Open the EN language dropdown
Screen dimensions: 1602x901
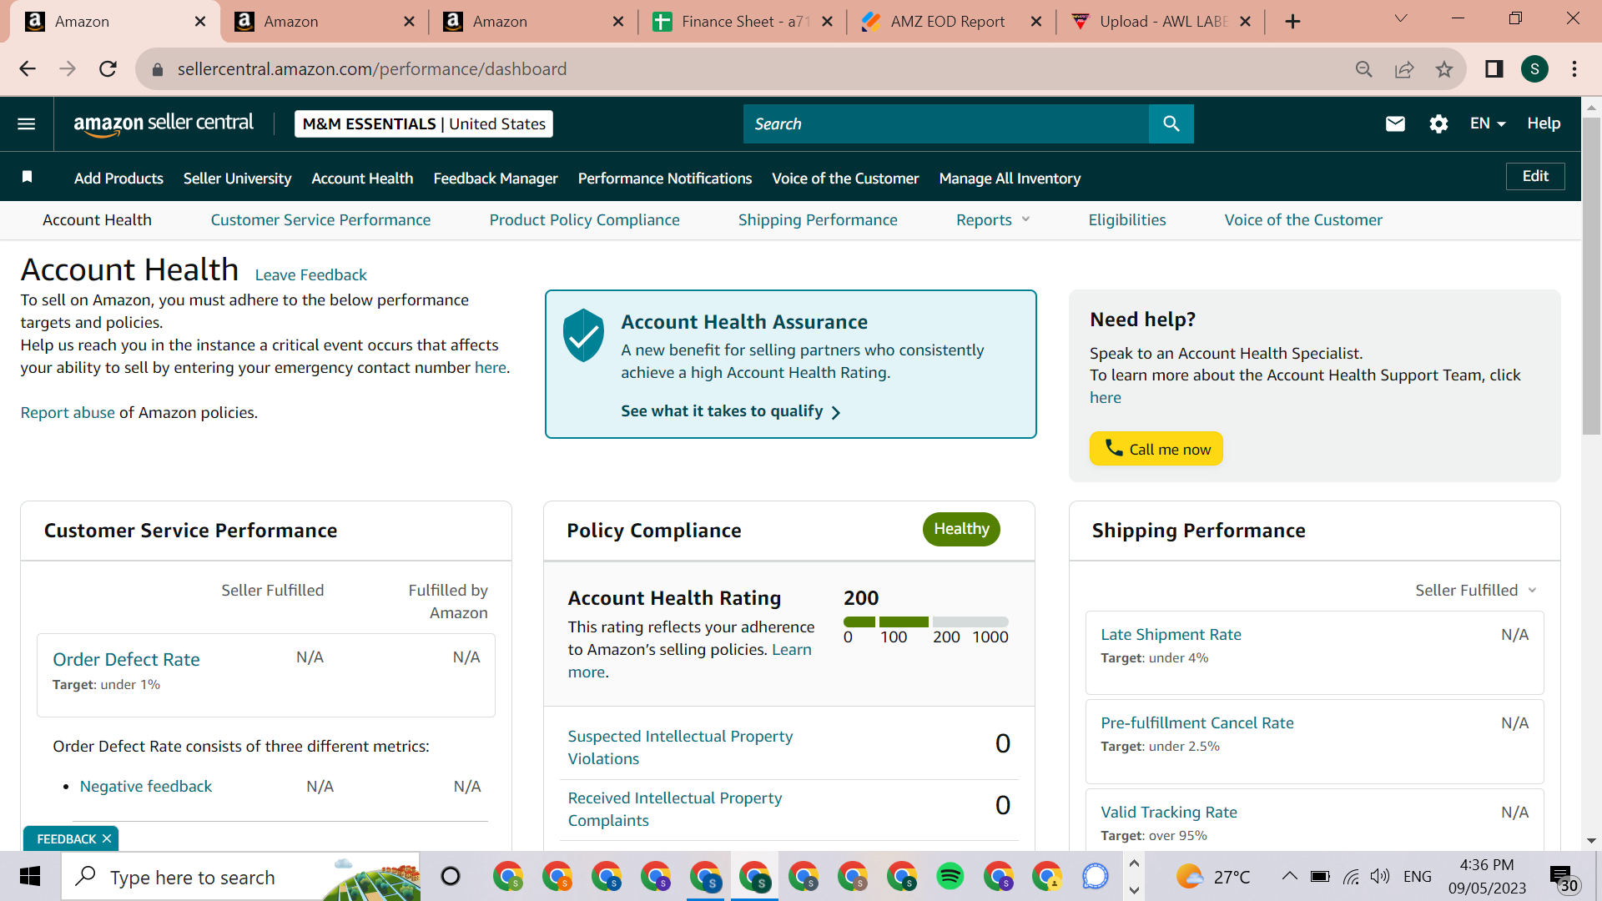[1488, 123]
